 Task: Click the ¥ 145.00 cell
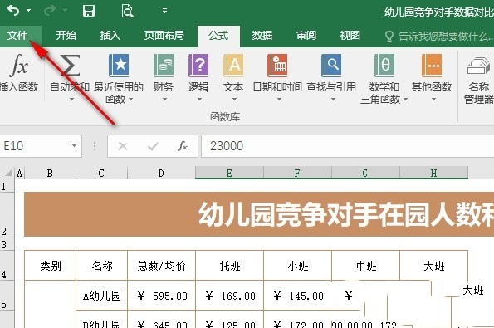(x=298, y=296)
